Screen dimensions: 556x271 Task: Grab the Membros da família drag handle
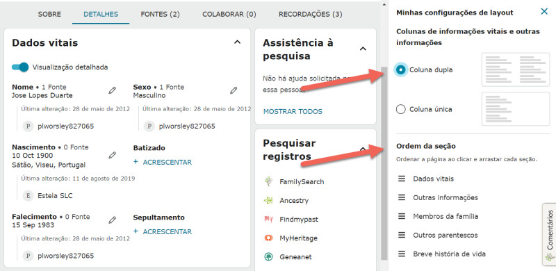(x=402, y=216)
